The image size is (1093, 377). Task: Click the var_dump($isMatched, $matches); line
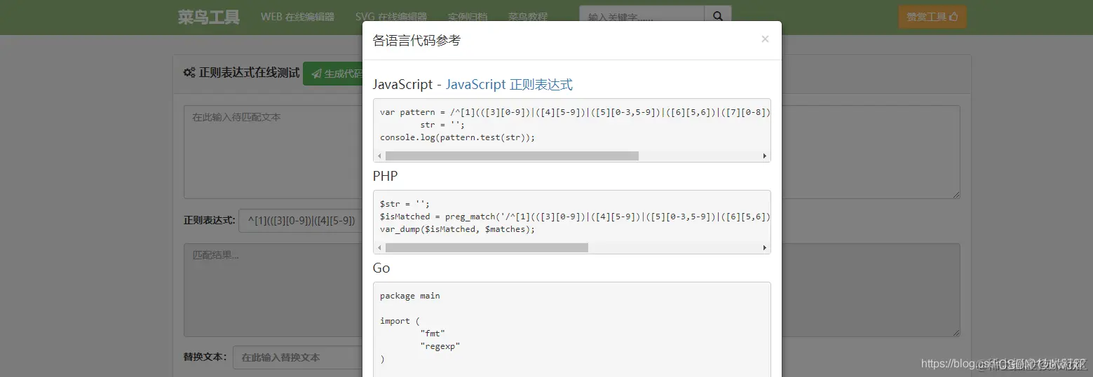coord(457,229)
